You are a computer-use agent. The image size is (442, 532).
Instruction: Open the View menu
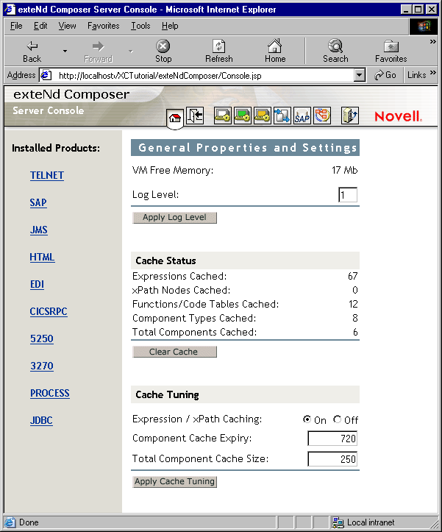pos(67,26)
